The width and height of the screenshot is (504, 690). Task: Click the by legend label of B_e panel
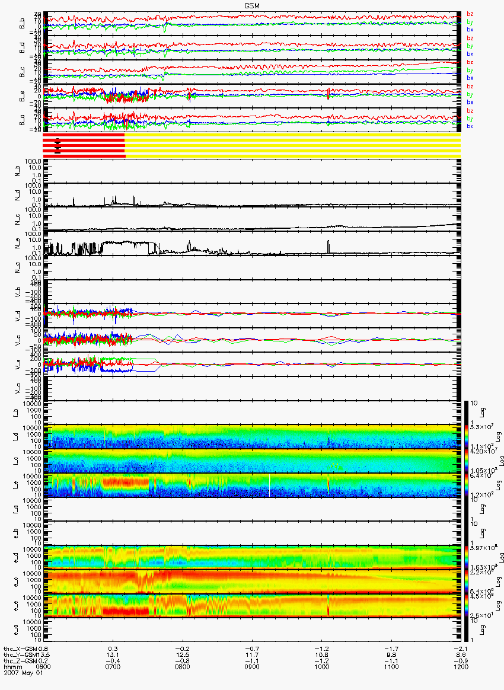coord(470,94)
